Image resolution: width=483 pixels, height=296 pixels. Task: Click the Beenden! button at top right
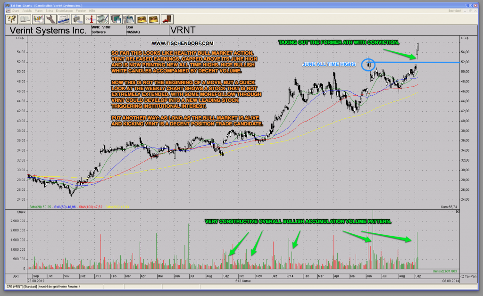pos(454,11)
